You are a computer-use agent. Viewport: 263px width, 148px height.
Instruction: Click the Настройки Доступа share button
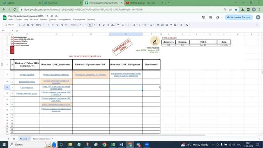pos(239,17)
